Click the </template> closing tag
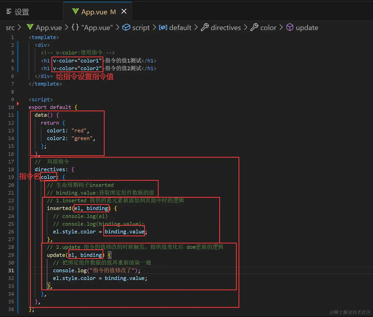Image resolution: width=373 pixels, height=317 pixels. click(45, 84)
